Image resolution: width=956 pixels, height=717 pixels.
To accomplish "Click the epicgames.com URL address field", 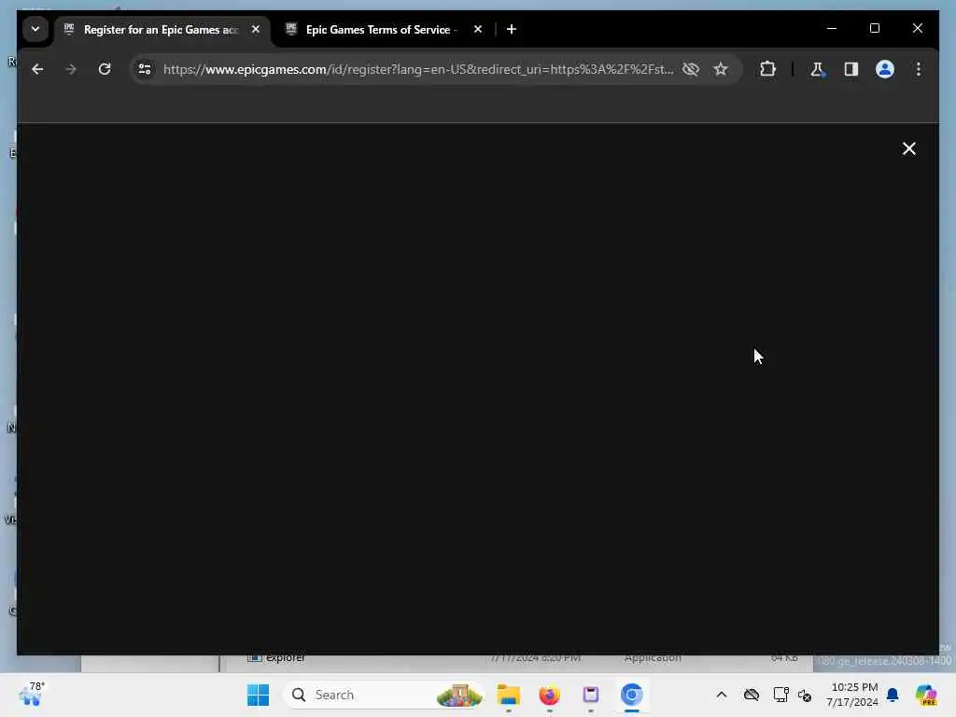I will 418,69.
